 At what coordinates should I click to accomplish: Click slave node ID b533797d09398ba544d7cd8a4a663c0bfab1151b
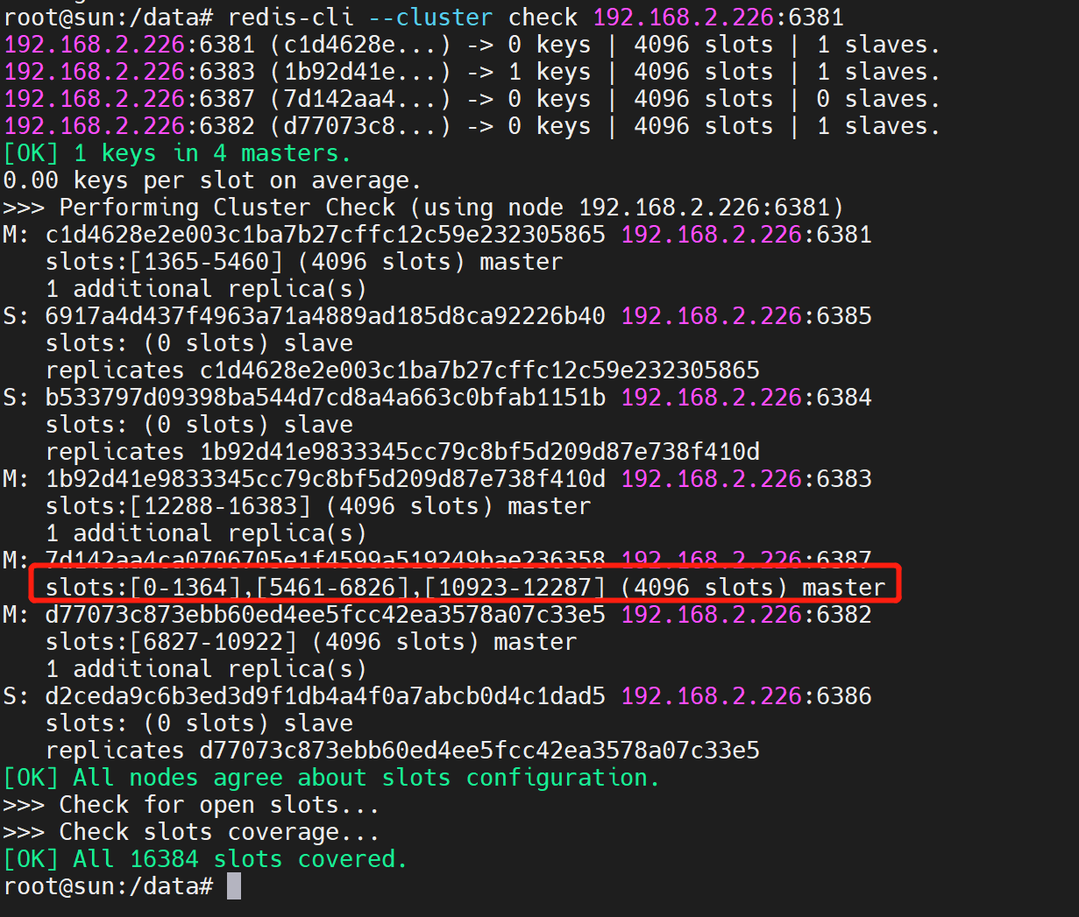coord(325,398)
